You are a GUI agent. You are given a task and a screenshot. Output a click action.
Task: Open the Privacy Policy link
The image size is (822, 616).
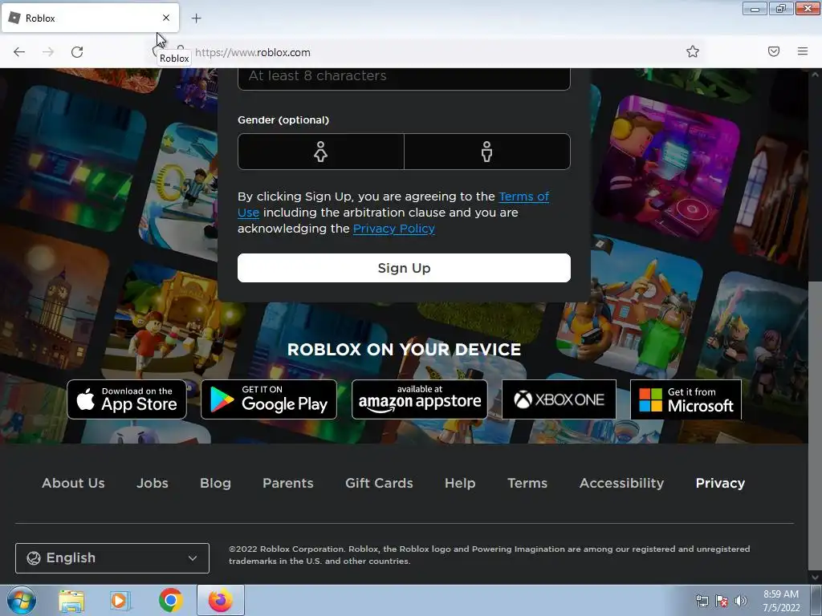point(393,229)
